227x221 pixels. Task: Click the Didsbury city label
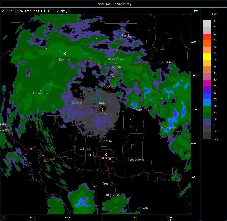click(x=101, y=113)
